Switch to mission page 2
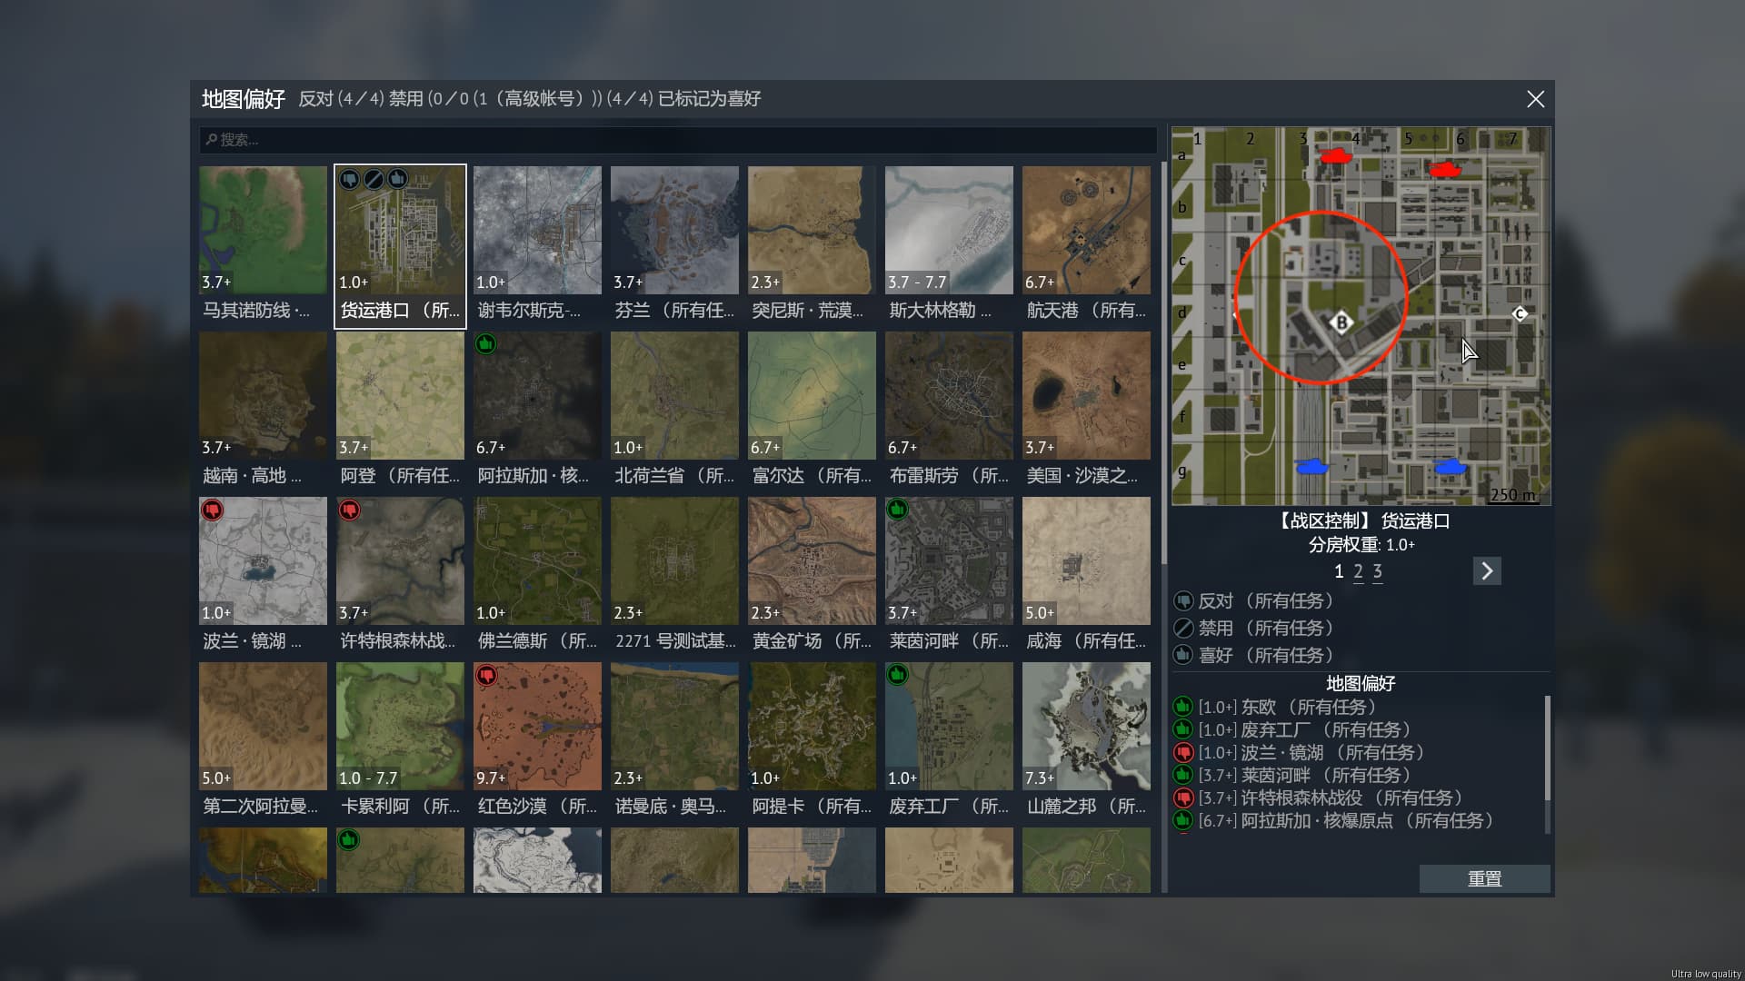Image resolution: width=1745 pixels, height=981 pixels. coord(1358,571)
